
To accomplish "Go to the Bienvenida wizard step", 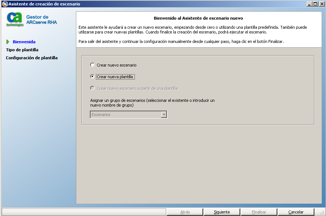I will pyautogui.click(x=24, y=42).
